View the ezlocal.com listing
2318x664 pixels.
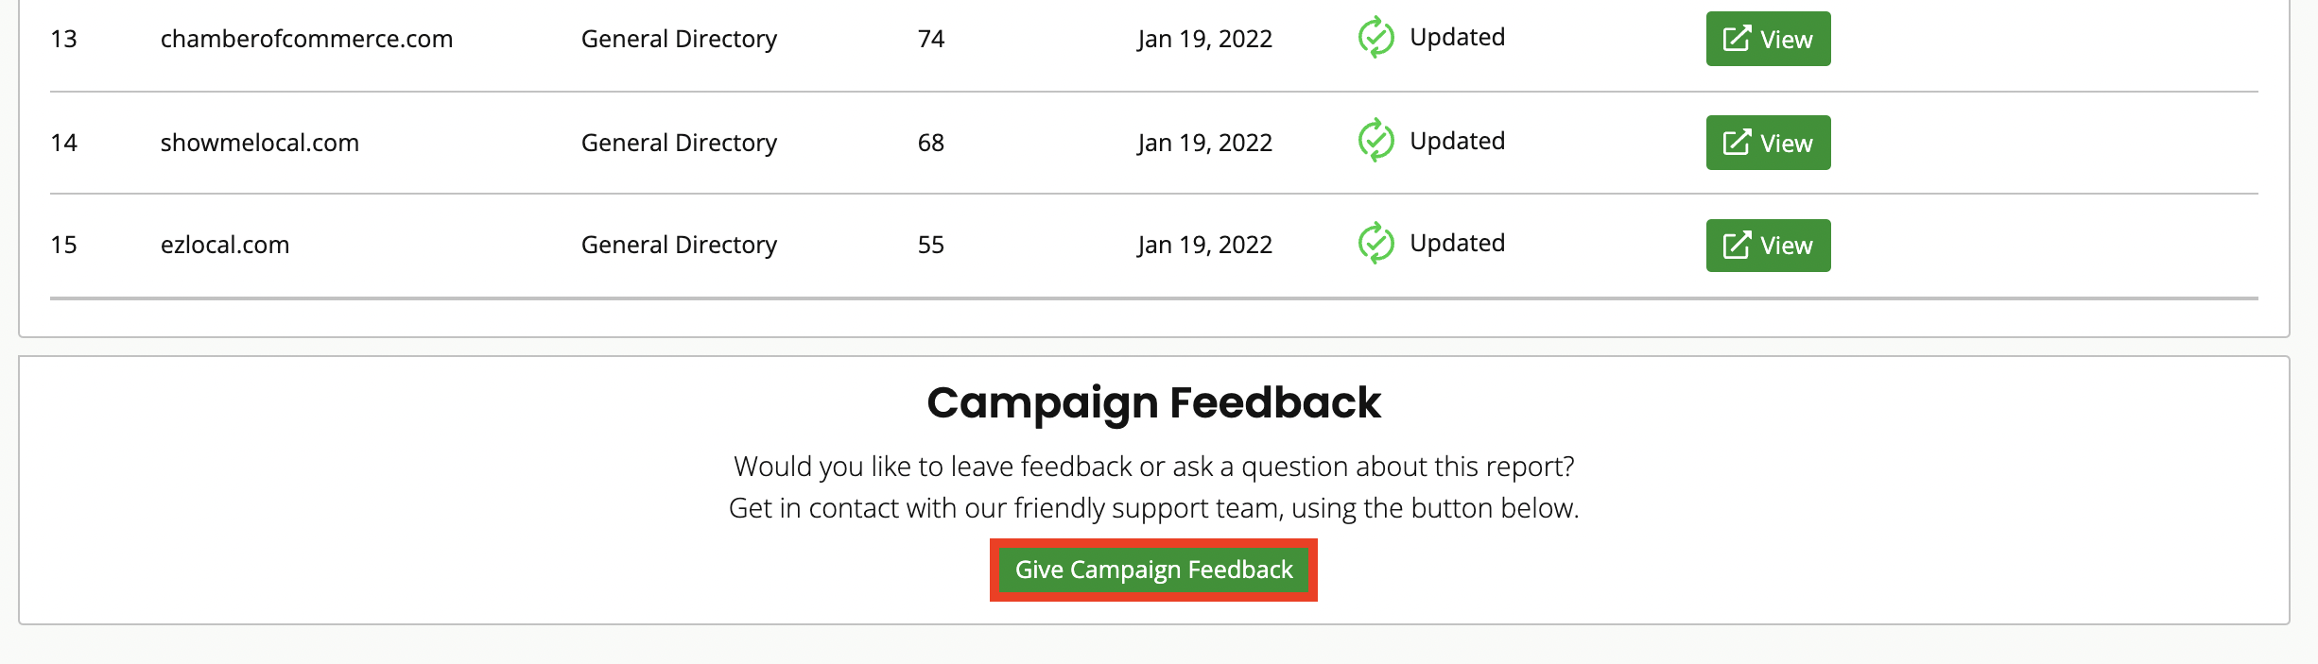click(1768, 246)
